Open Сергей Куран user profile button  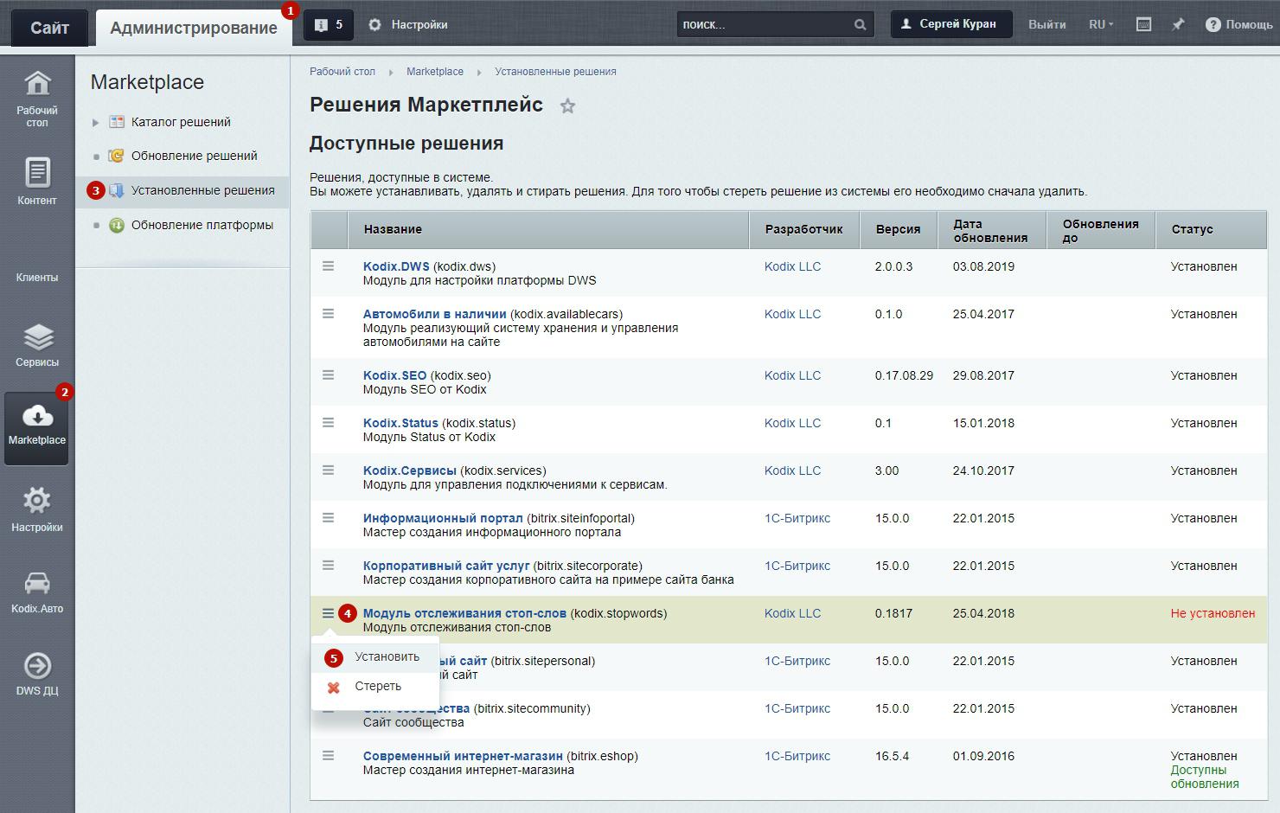click(x=951, y=24)
